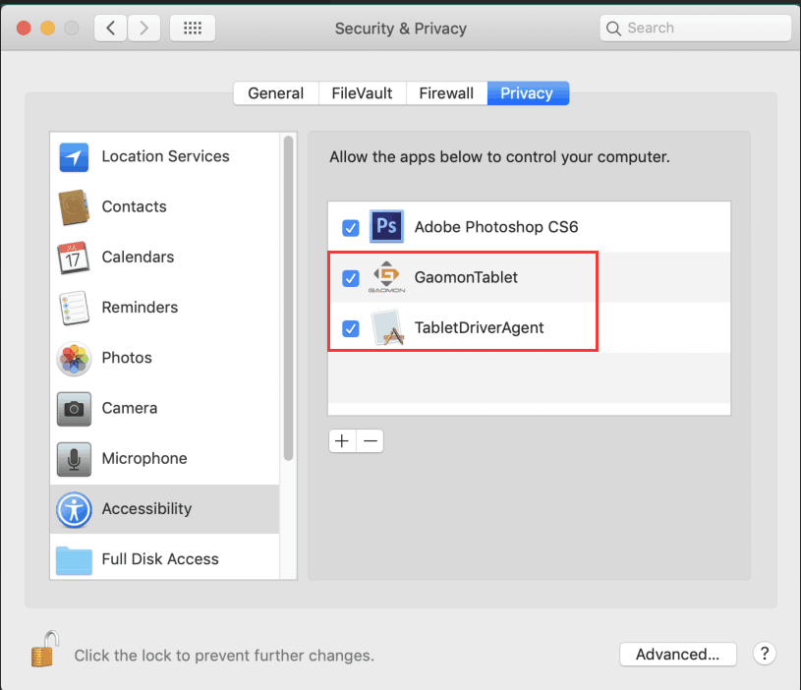Minimize the Security & Privacy window
Viewport: 801px width, 690px height.
tap(47, 29)
